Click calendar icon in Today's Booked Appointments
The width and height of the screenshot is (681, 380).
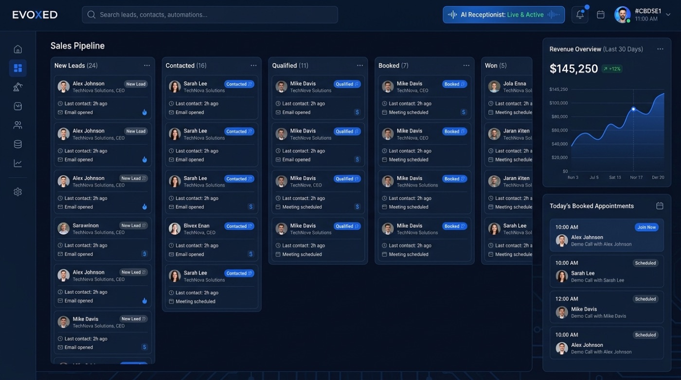tap(660, 206)
